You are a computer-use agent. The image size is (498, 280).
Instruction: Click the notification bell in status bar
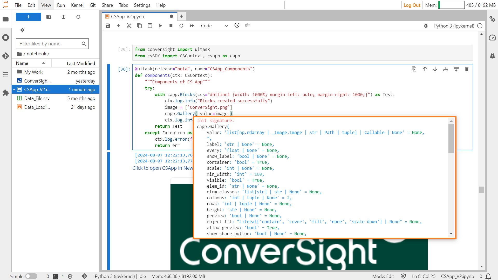pos(488,276)
